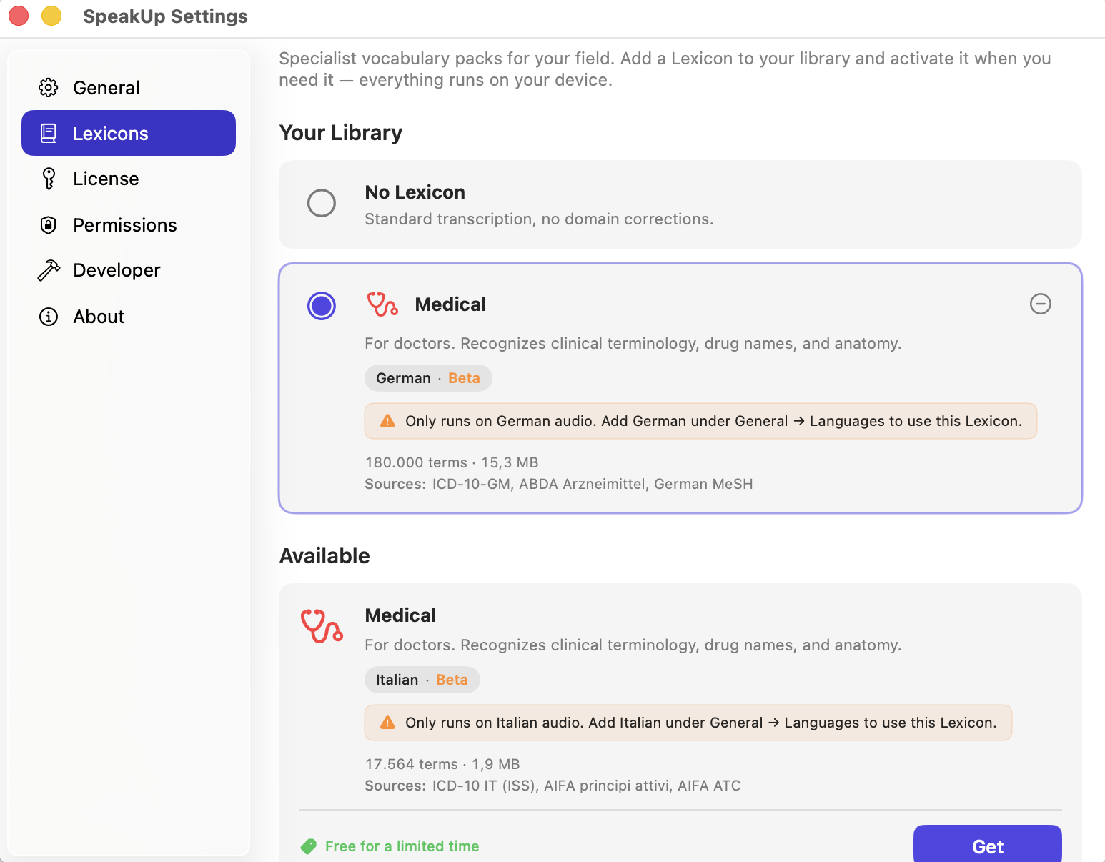Click sources line listing AIFA principi attivi

[552, 786]
